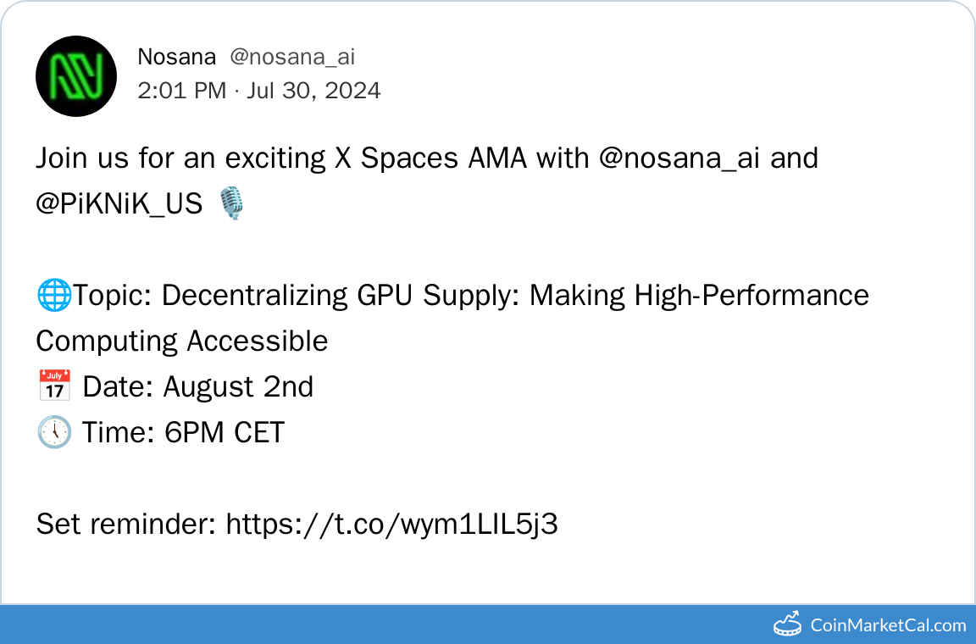This screenshot has height=644, width=976.
Task: Click the @nosana_ai handle beside the name
Action: click(x=292, y=57)
